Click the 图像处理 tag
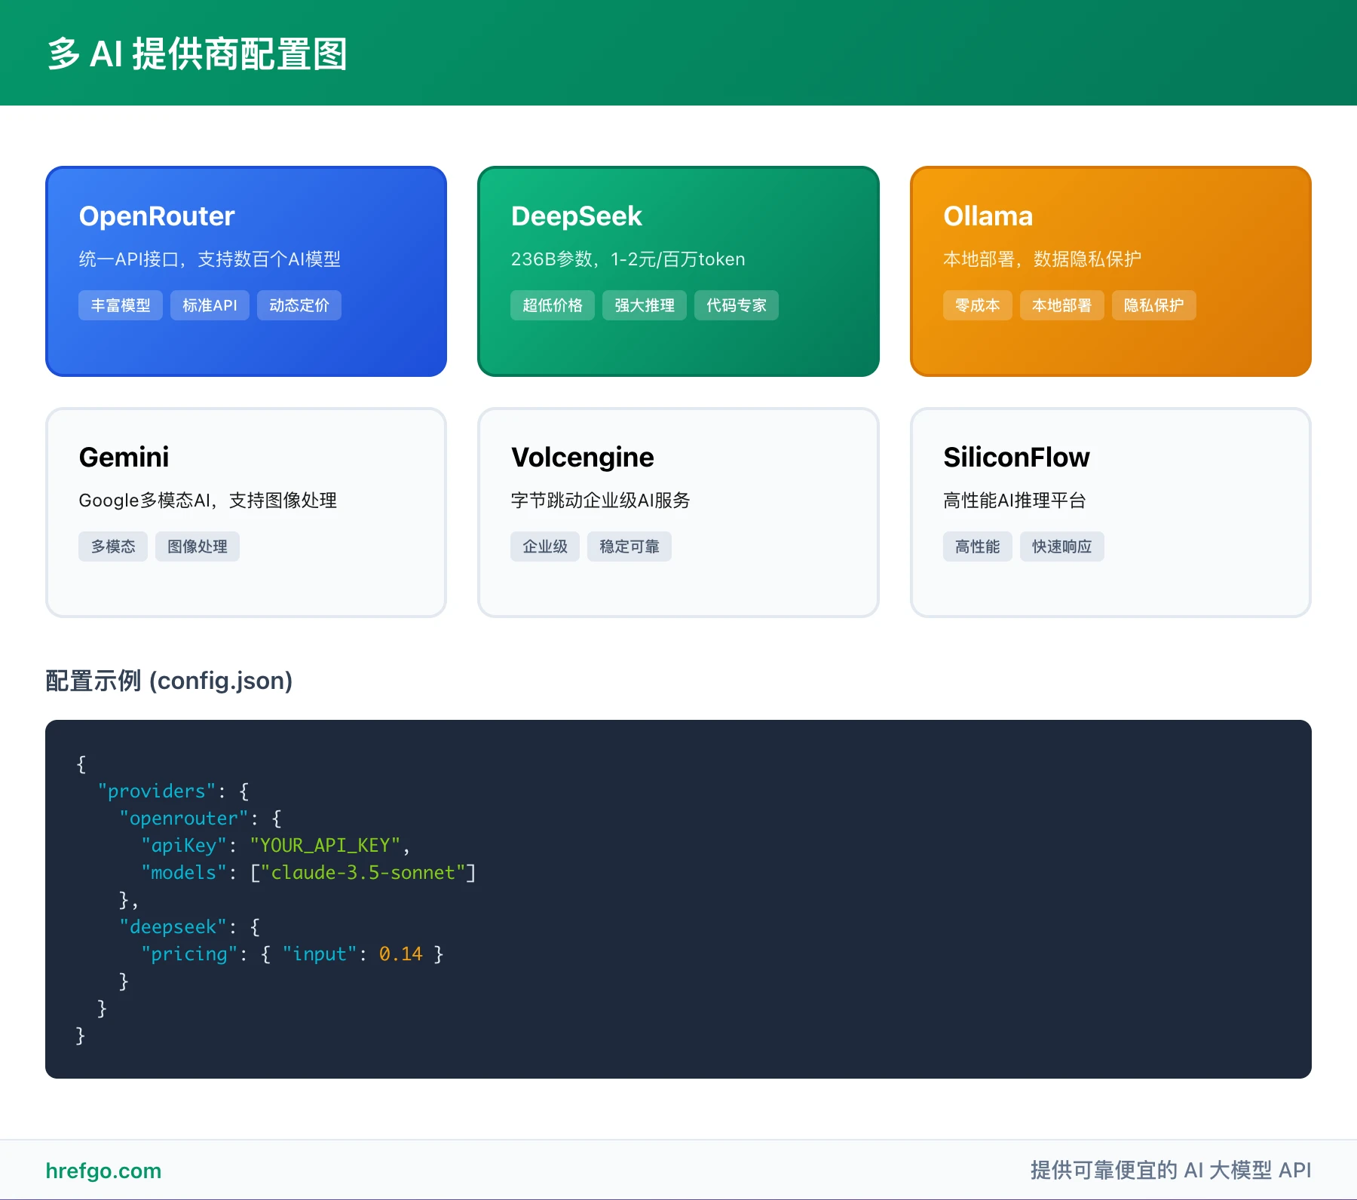Image resolution: width=1357 pixels, height=1200 pixels. click(198, 546)
